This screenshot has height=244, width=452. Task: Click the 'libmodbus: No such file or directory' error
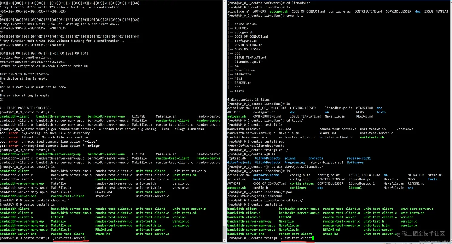point(44,138)
